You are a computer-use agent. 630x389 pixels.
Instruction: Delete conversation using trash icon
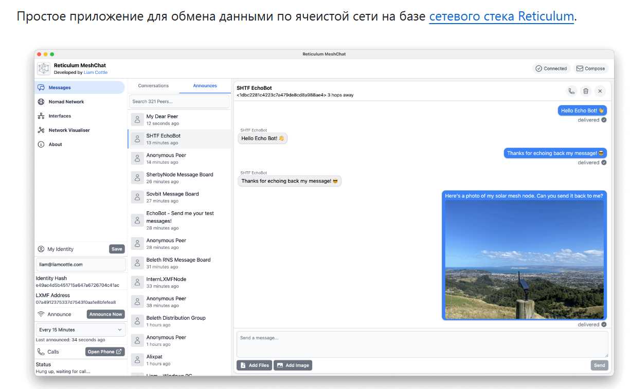pos(585,91)
